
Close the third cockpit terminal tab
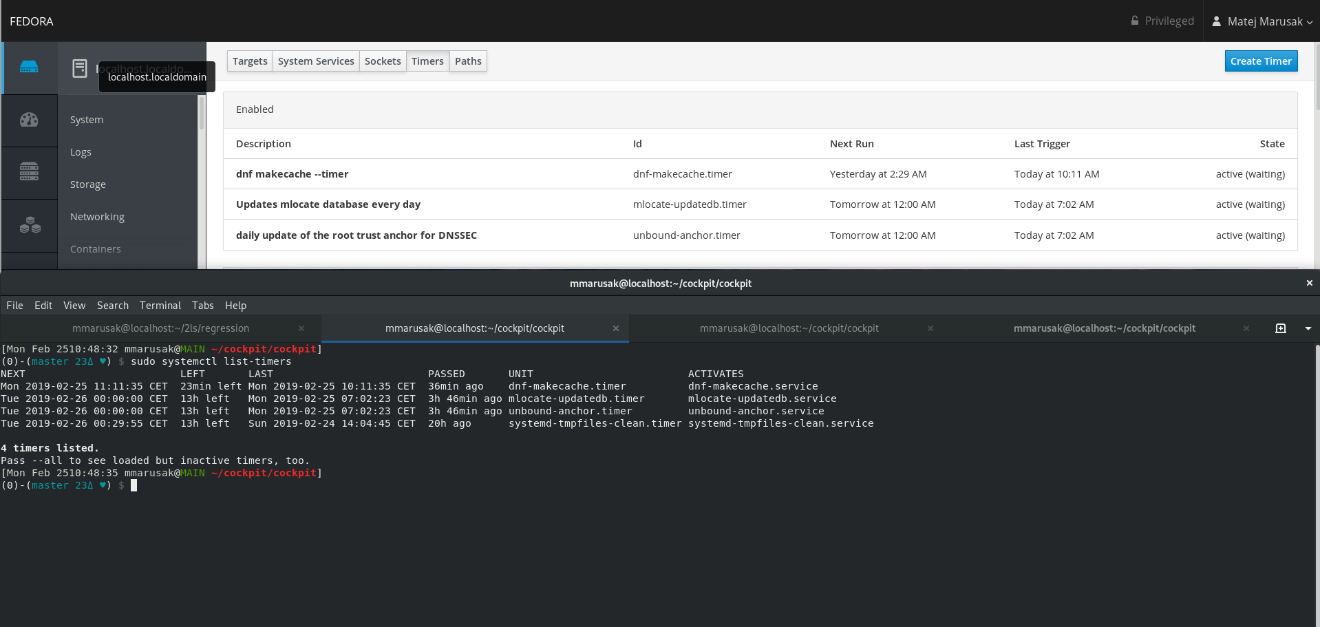(x=930, y=328)
